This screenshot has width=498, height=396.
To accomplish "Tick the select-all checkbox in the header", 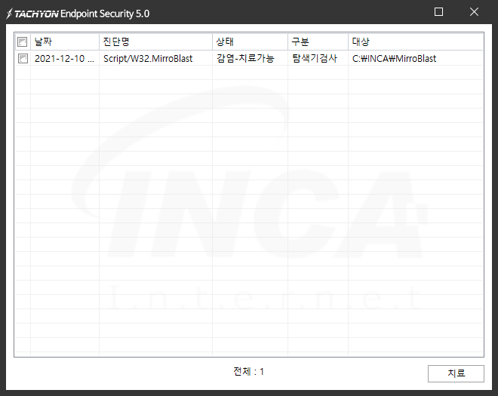I will pyautogui.click(x=23, y=41).
